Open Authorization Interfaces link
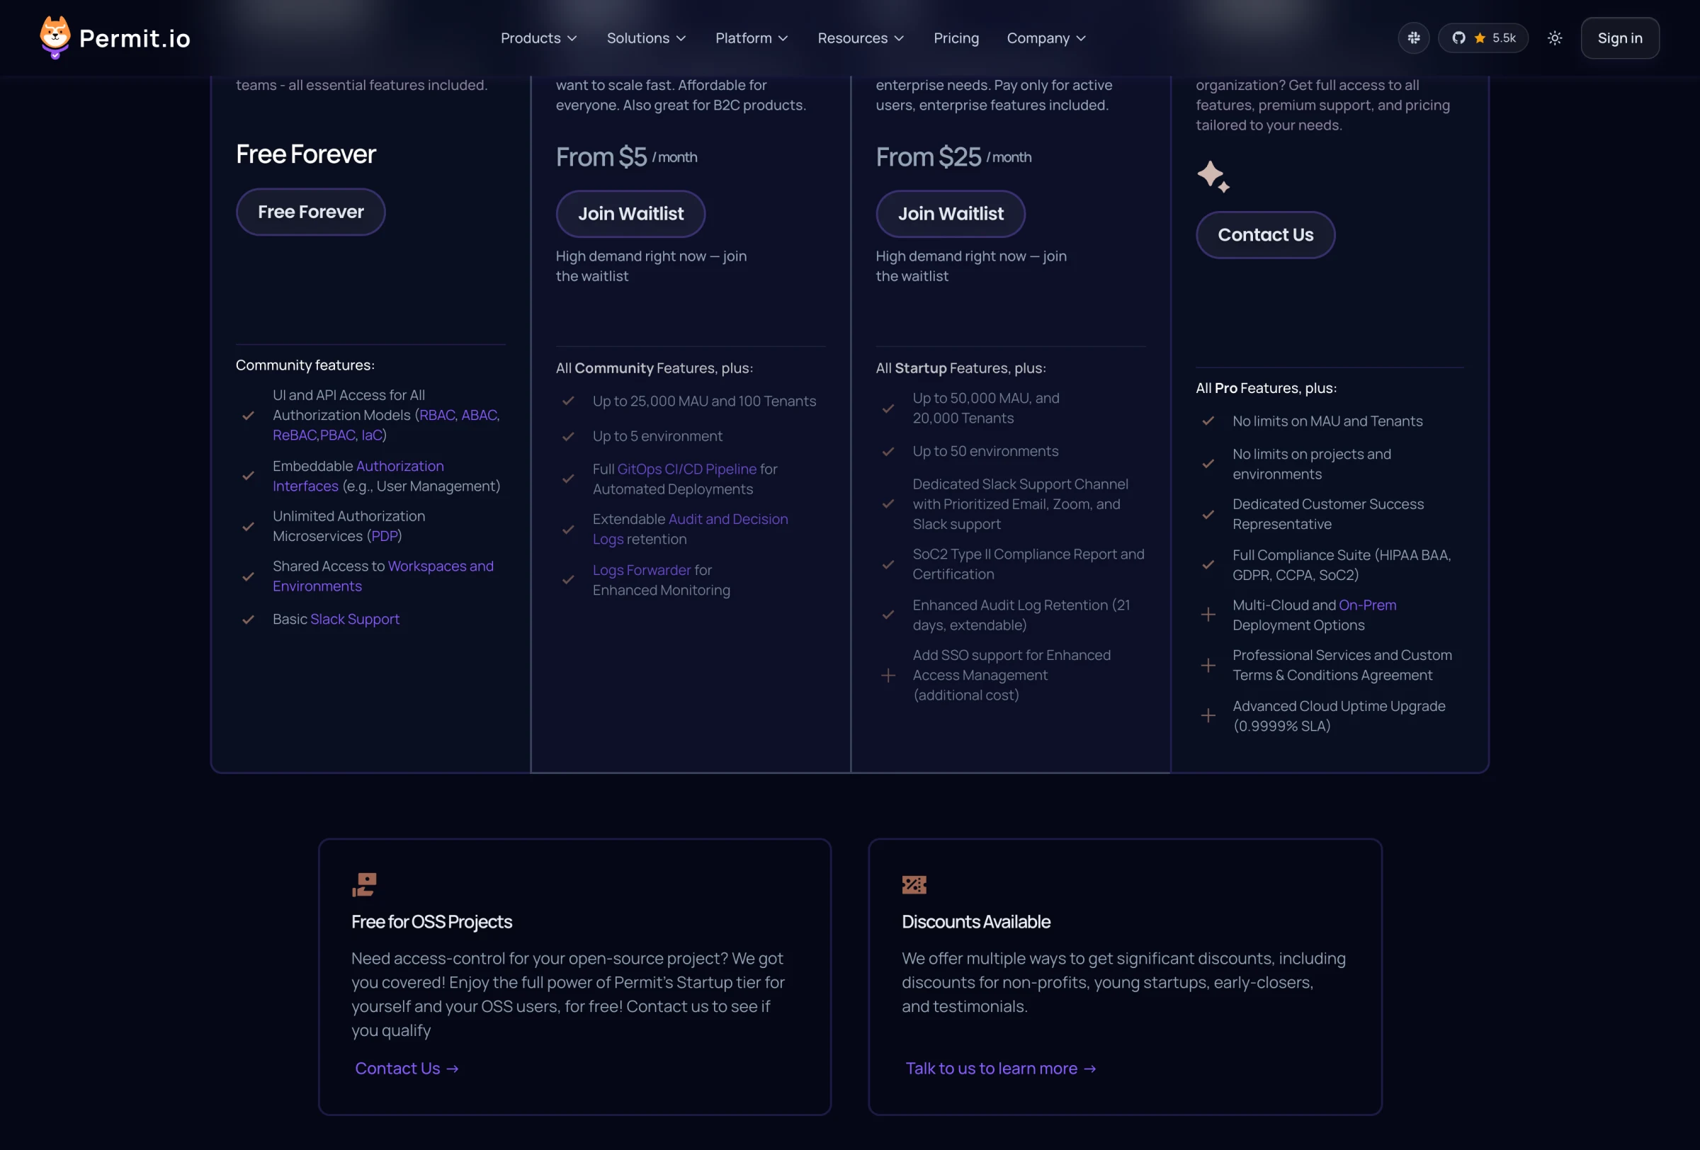The width and height of the screenshot is (1700, 1150). click(x=358, y=476)
